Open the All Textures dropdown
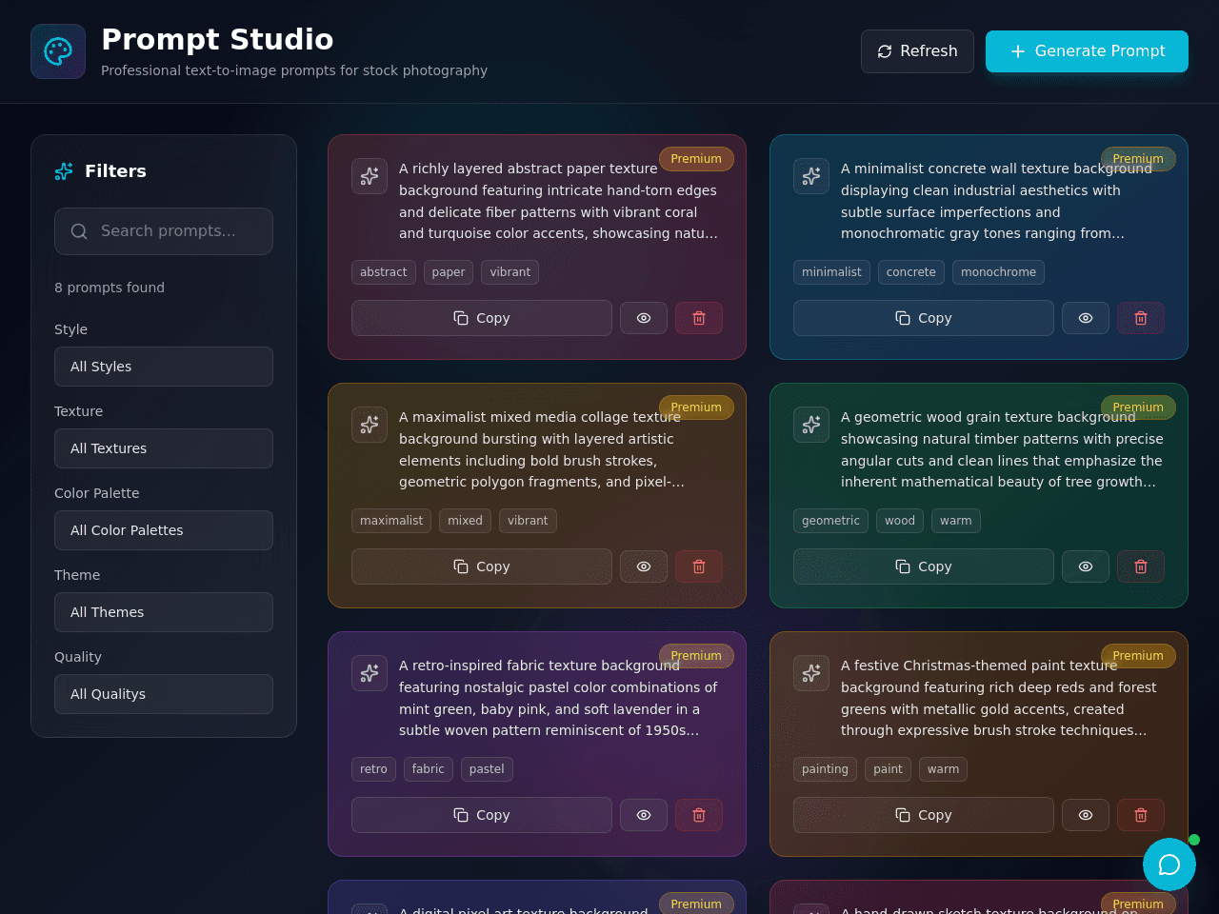Screen dimensions: 1219x914 (164, 448)
